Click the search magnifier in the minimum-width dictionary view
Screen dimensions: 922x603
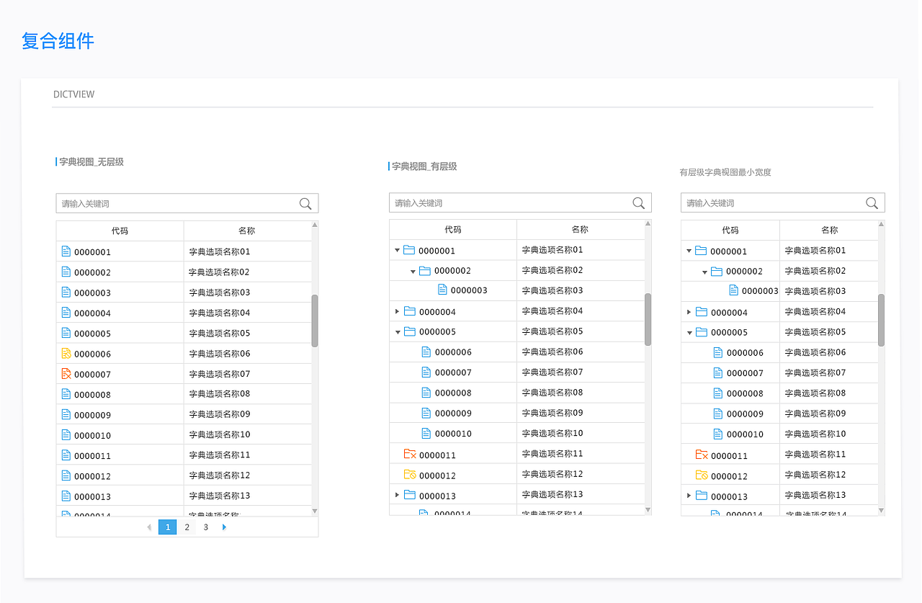(x=872, y=203)
